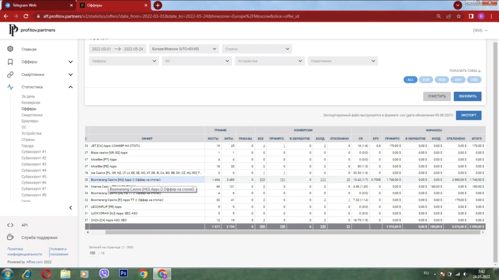This screenshot has width=499, height=280.
Task: Click the table horizontal scrollbar
Action: (292, 232)
